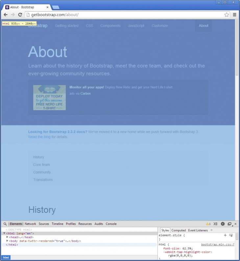Add a new style rule with plus icon
The height and width of the screenshot is (261, 240).
point(225,235)
